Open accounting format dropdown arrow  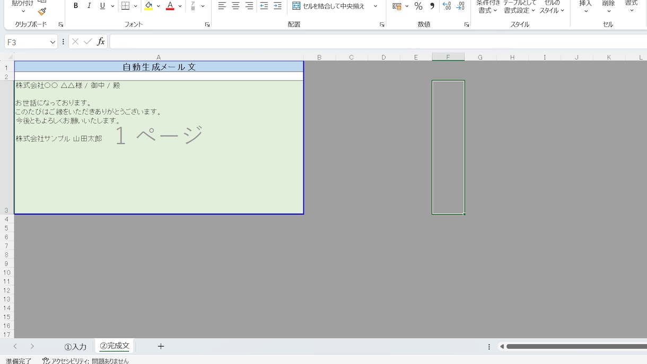(407, 6)
